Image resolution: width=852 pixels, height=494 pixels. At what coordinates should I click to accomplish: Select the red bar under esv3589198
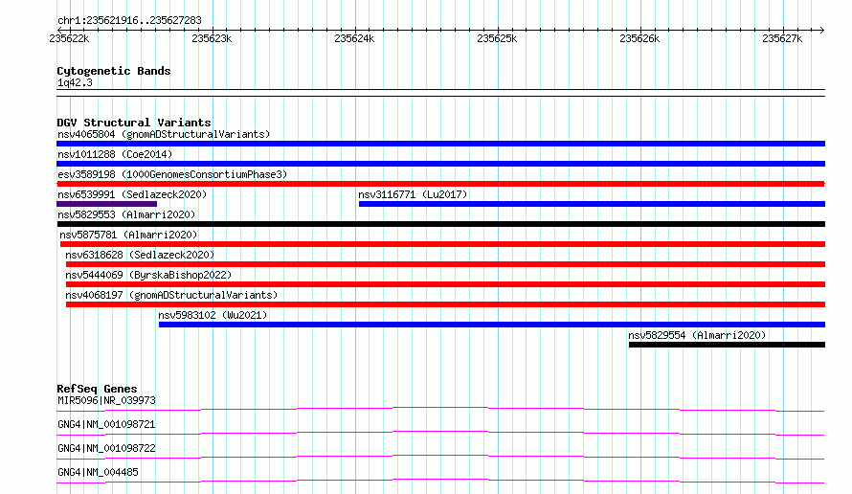point(440,184)
